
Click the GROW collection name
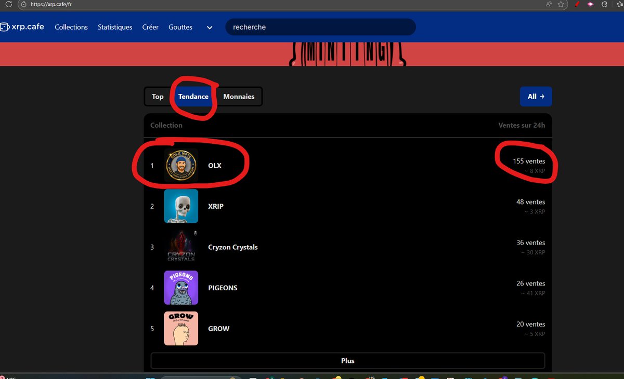tap(218, 329)
